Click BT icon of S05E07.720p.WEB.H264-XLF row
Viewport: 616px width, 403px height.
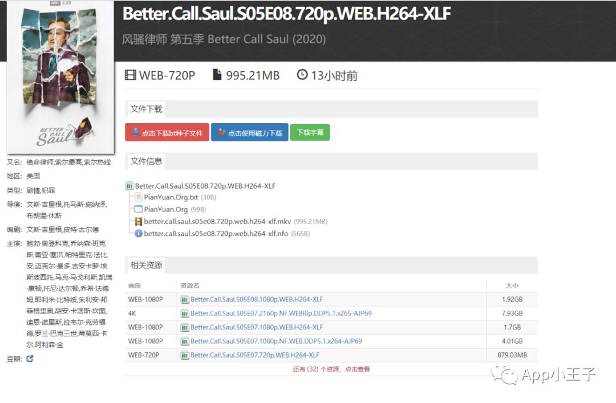click(185, 356)
